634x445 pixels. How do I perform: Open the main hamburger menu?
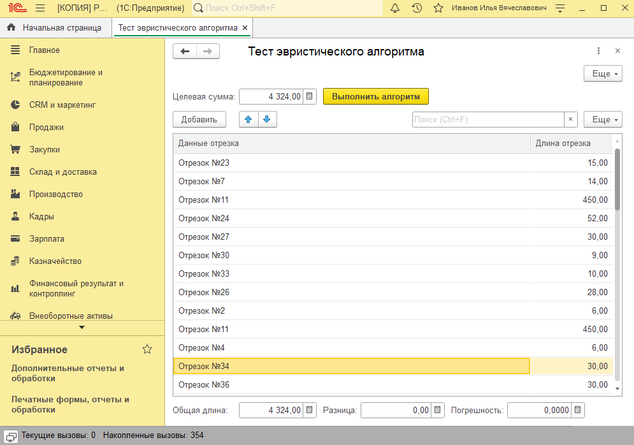coord(40,8)
